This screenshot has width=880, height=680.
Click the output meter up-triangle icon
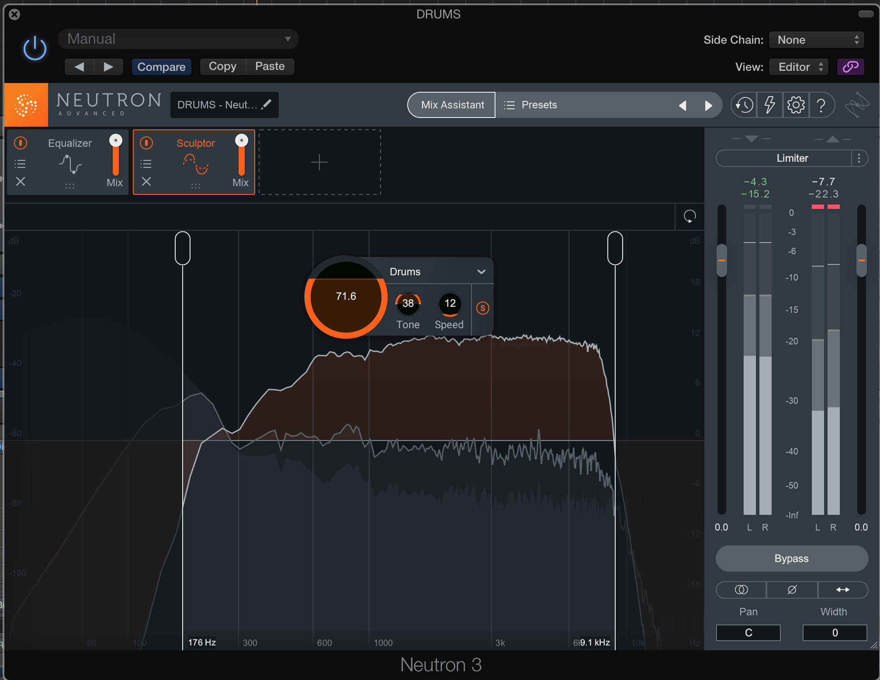point(833,139)
